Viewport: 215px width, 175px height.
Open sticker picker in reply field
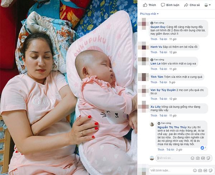(208, 158)
